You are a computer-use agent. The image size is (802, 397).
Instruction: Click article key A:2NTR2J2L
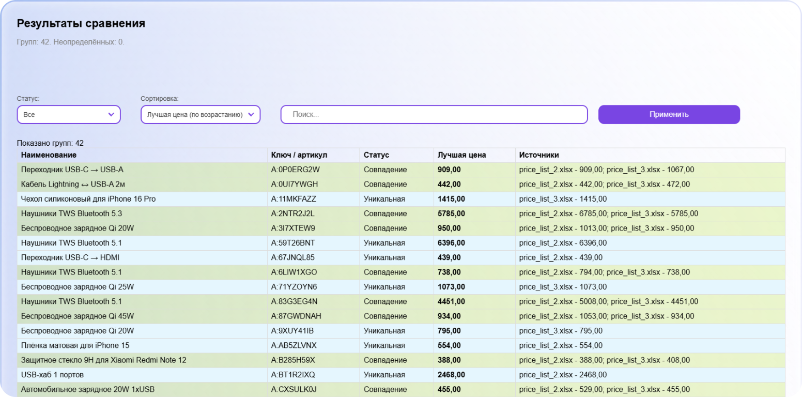[x=292, y=213]
